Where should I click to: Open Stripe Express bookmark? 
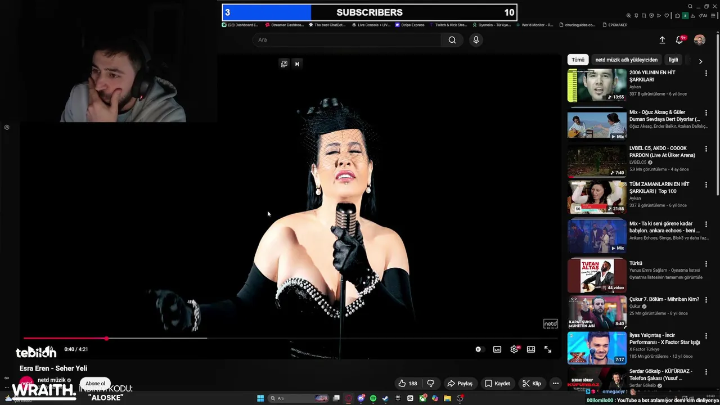(x=409, y=25)
